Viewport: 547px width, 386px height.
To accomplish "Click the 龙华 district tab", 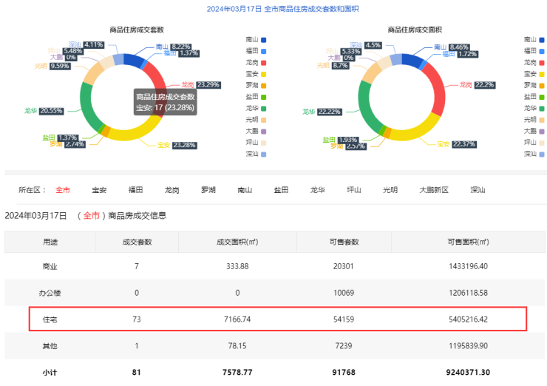I will click(x=317, y=190).
